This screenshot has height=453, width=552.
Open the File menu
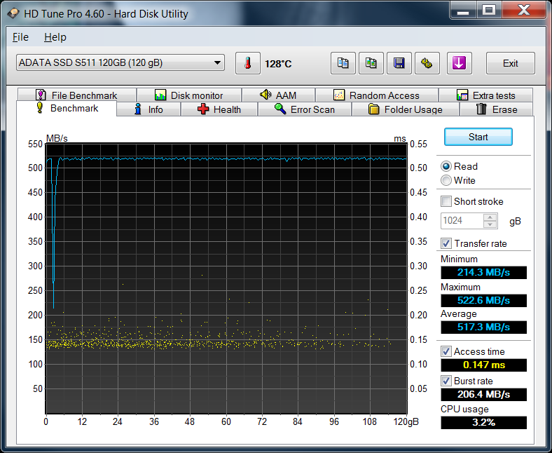pos(20,37)
